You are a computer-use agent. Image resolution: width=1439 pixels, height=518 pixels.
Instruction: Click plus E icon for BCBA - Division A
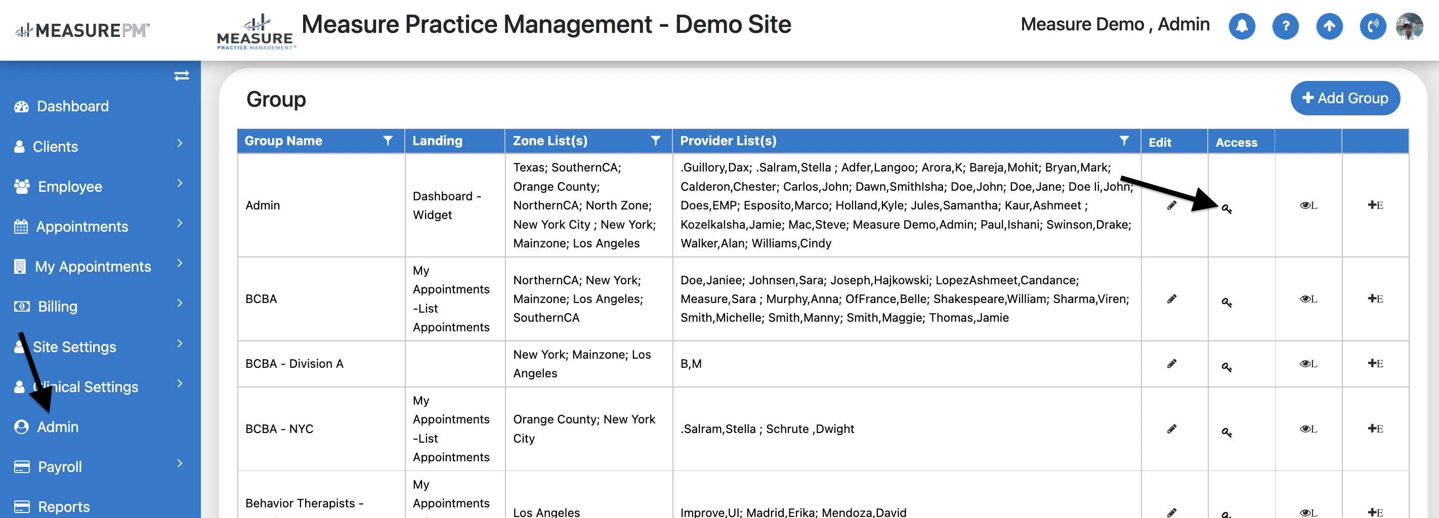1375,364
